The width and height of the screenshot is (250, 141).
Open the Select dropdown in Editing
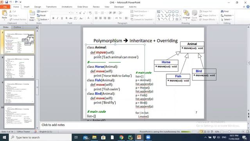point(226,20)
